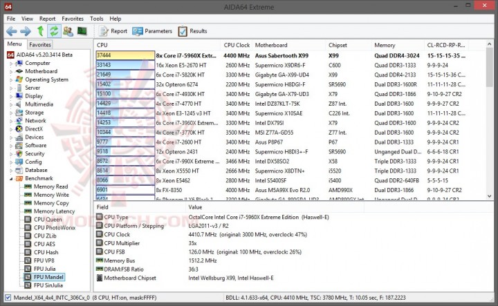498x306 pixels.
Task: Select the CPU Queen benchmark icon
Action: coord(28,220)
